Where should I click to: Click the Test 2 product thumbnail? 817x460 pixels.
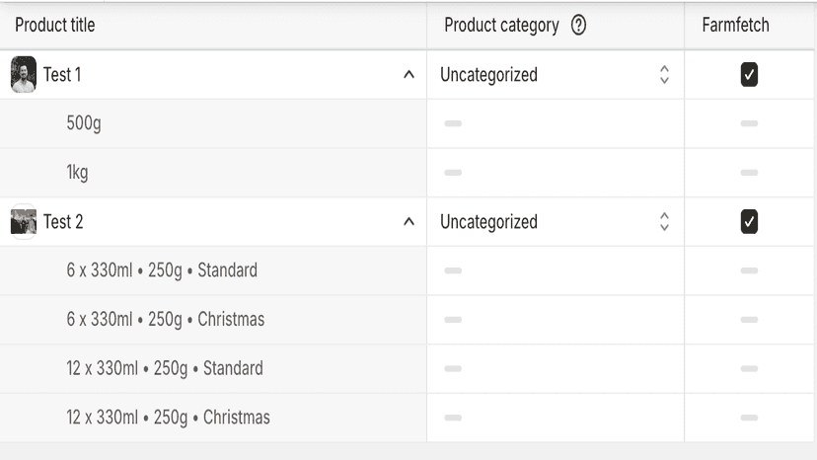pos(24,222)
